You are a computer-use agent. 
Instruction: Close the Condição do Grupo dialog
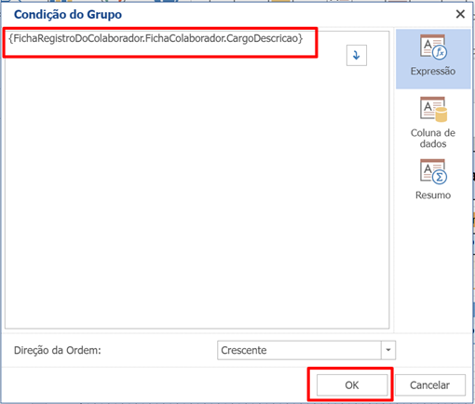pos(460,14)
